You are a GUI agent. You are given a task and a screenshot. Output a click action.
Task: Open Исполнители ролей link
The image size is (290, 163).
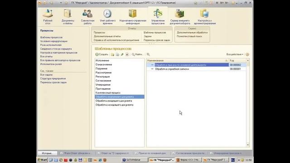51,64
